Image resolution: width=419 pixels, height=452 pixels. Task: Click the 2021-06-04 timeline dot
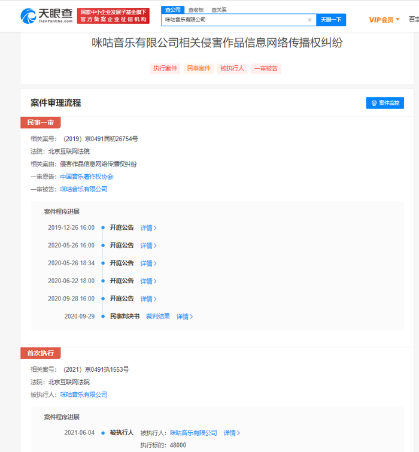click(103, 433)
